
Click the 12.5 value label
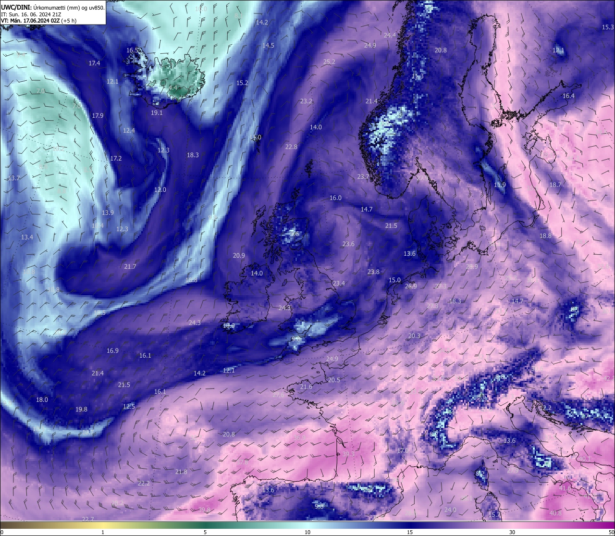pyautogui.click(x=129, y=406)
